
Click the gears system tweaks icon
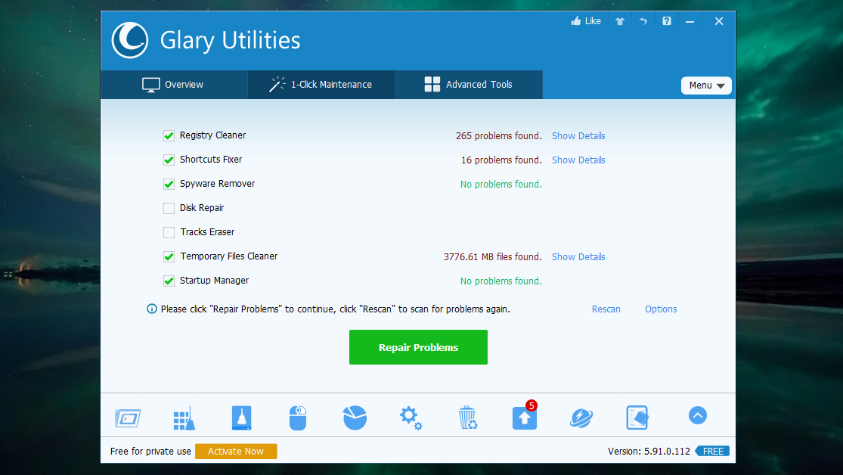(x=410, y=416)
